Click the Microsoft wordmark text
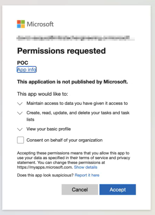This screenshot has height=215, width=155. coord(40,24)
